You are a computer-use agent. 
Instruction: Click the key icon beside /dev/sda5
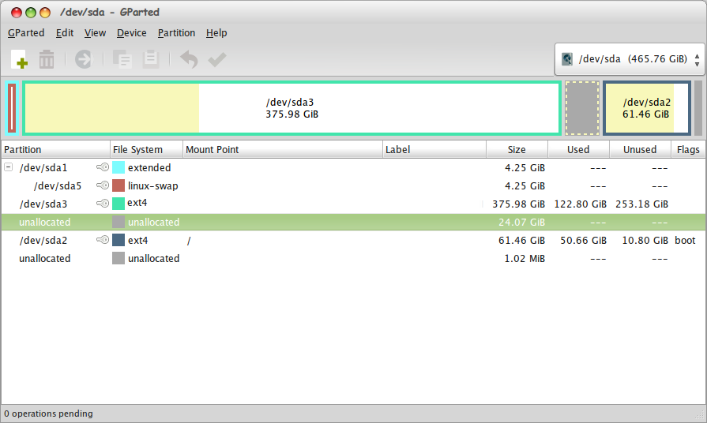point(102,186)
